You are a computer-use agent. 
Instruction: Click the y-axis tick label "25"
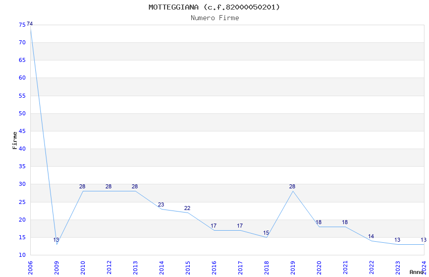22,202
